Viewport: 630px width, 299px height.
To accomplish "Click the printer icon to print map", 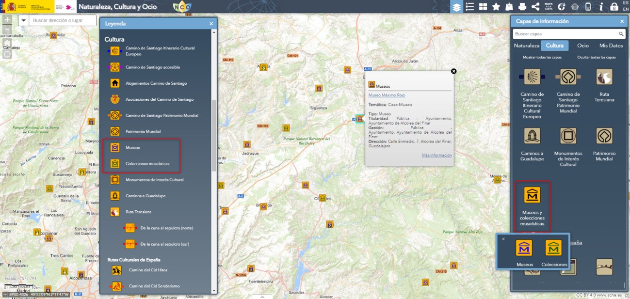I will pyautogui.click(x=522, y=7).
